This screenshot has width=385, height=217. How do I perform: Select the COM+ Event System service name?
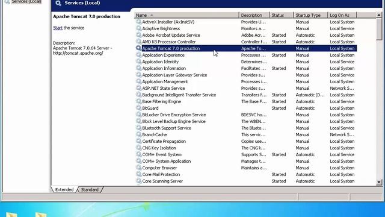pyautogui.click(x=162, y=155)
